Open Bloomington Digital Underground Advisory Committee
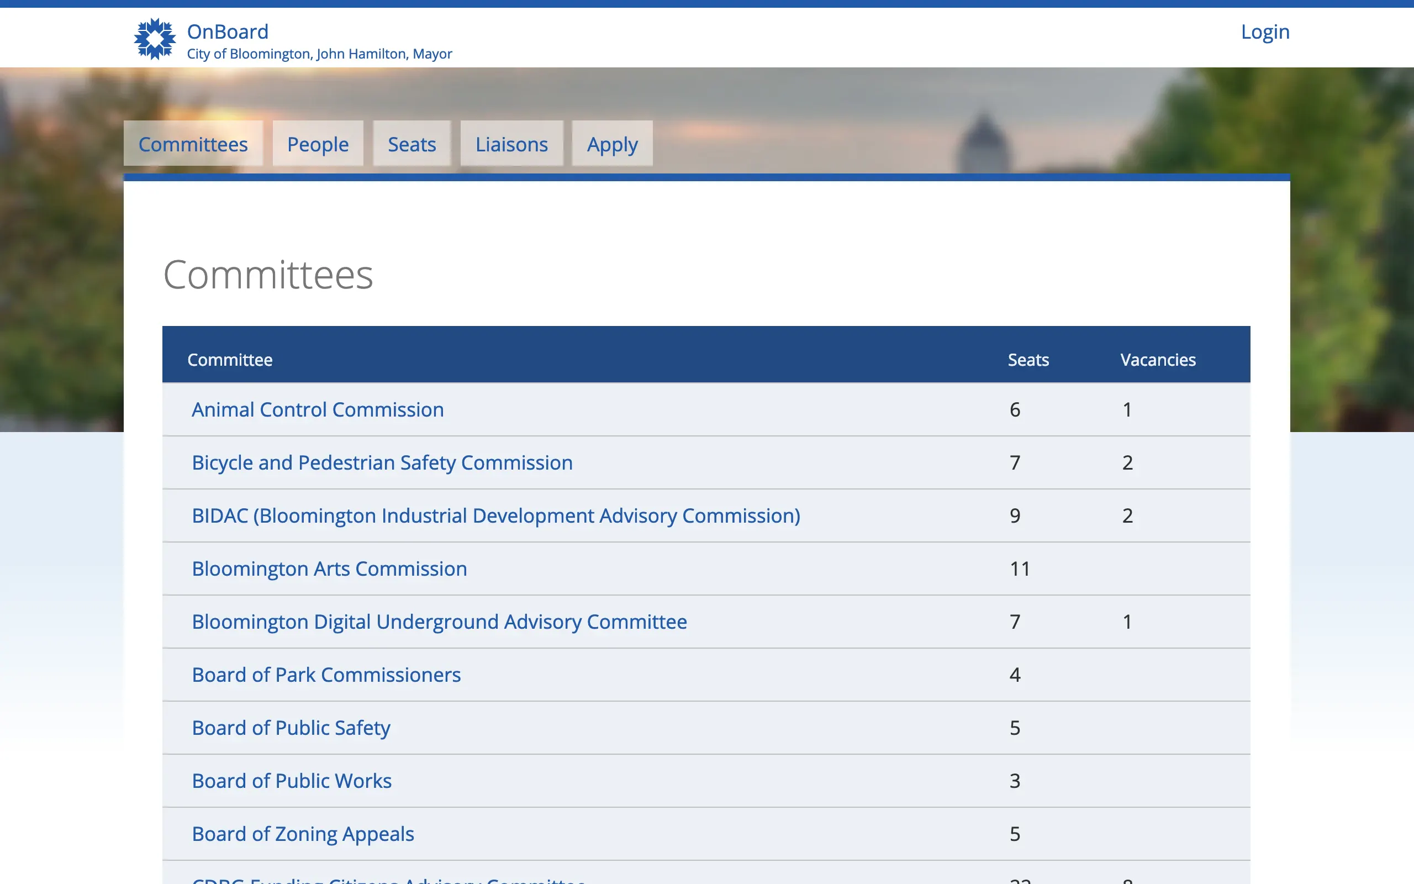 click(x=439, y=622)
